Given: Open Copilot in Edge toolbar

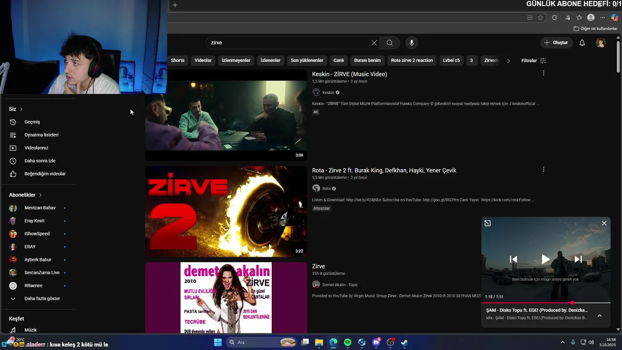Looking at the screenshot, I should [x=615, y=17].
